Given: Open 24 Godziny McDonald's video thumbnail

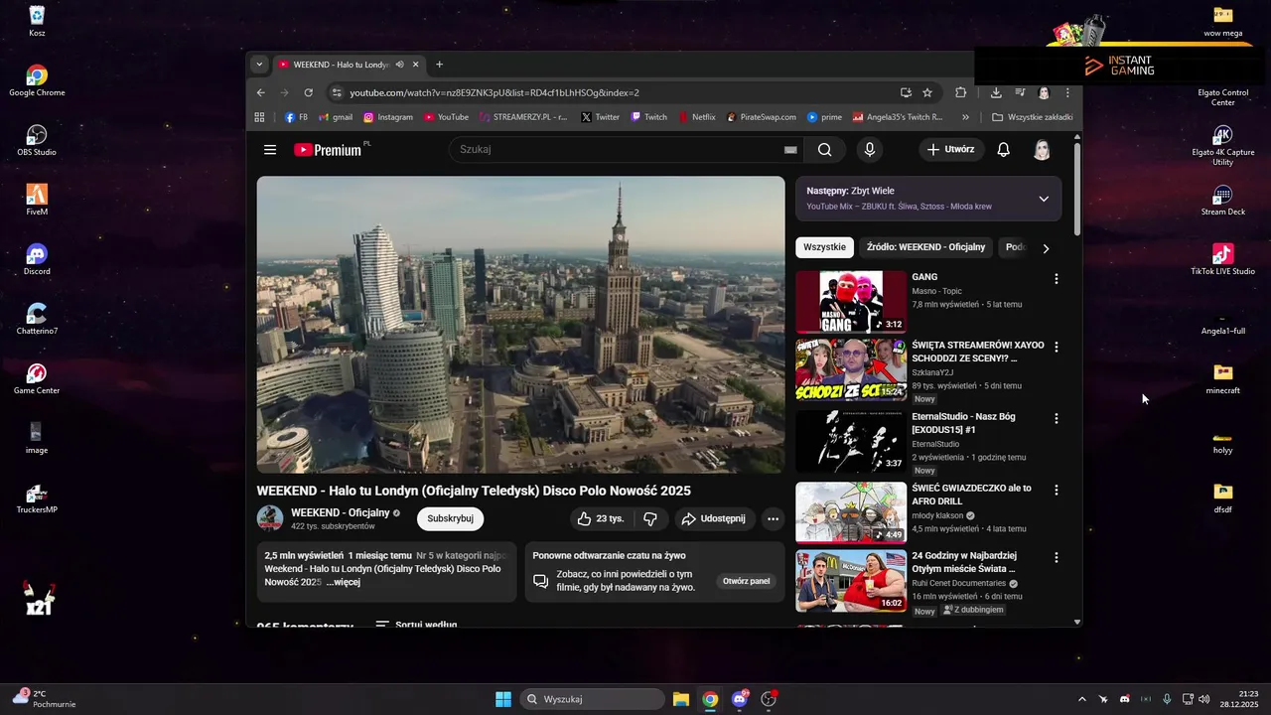Looking at the screenshot, I should (x=851, y=581).
